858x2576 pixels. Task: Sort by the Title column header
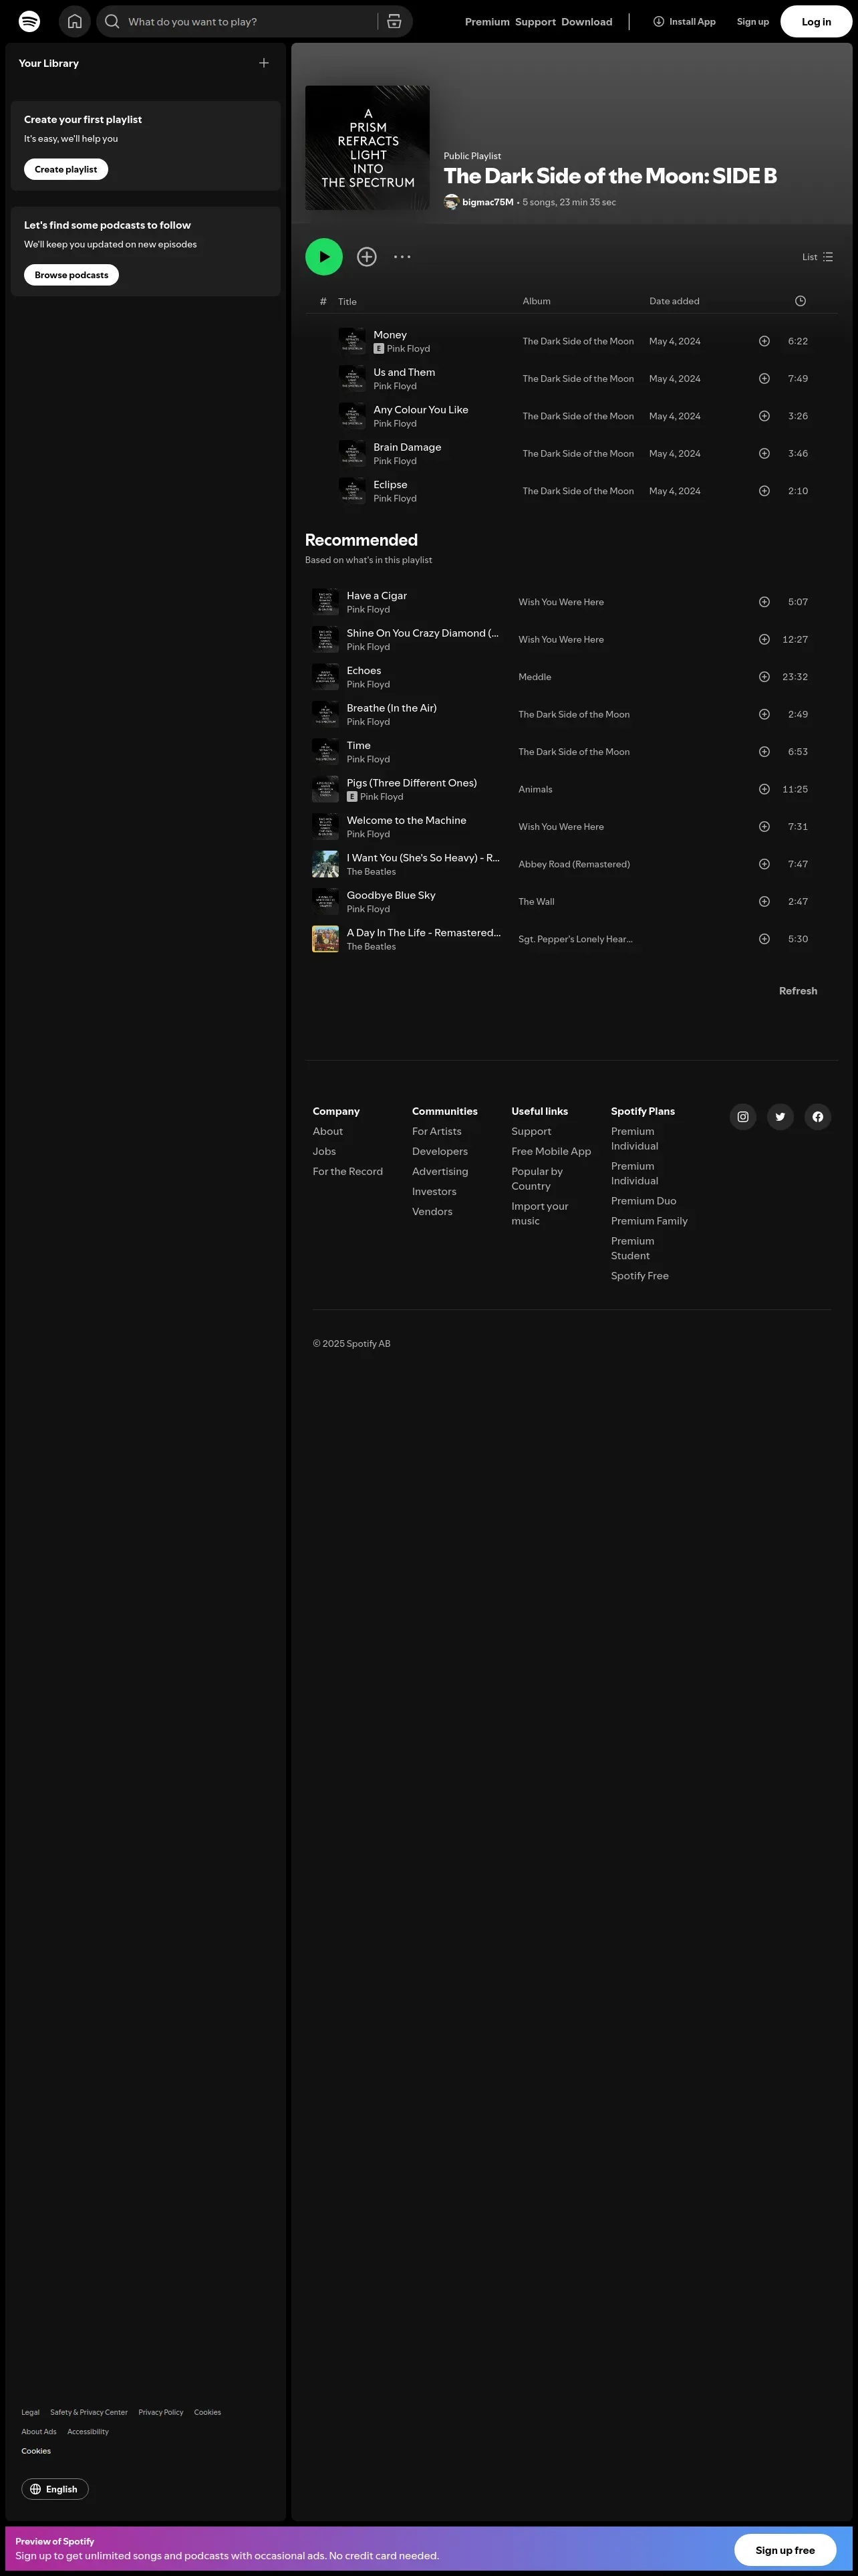[x=347, y=301]
